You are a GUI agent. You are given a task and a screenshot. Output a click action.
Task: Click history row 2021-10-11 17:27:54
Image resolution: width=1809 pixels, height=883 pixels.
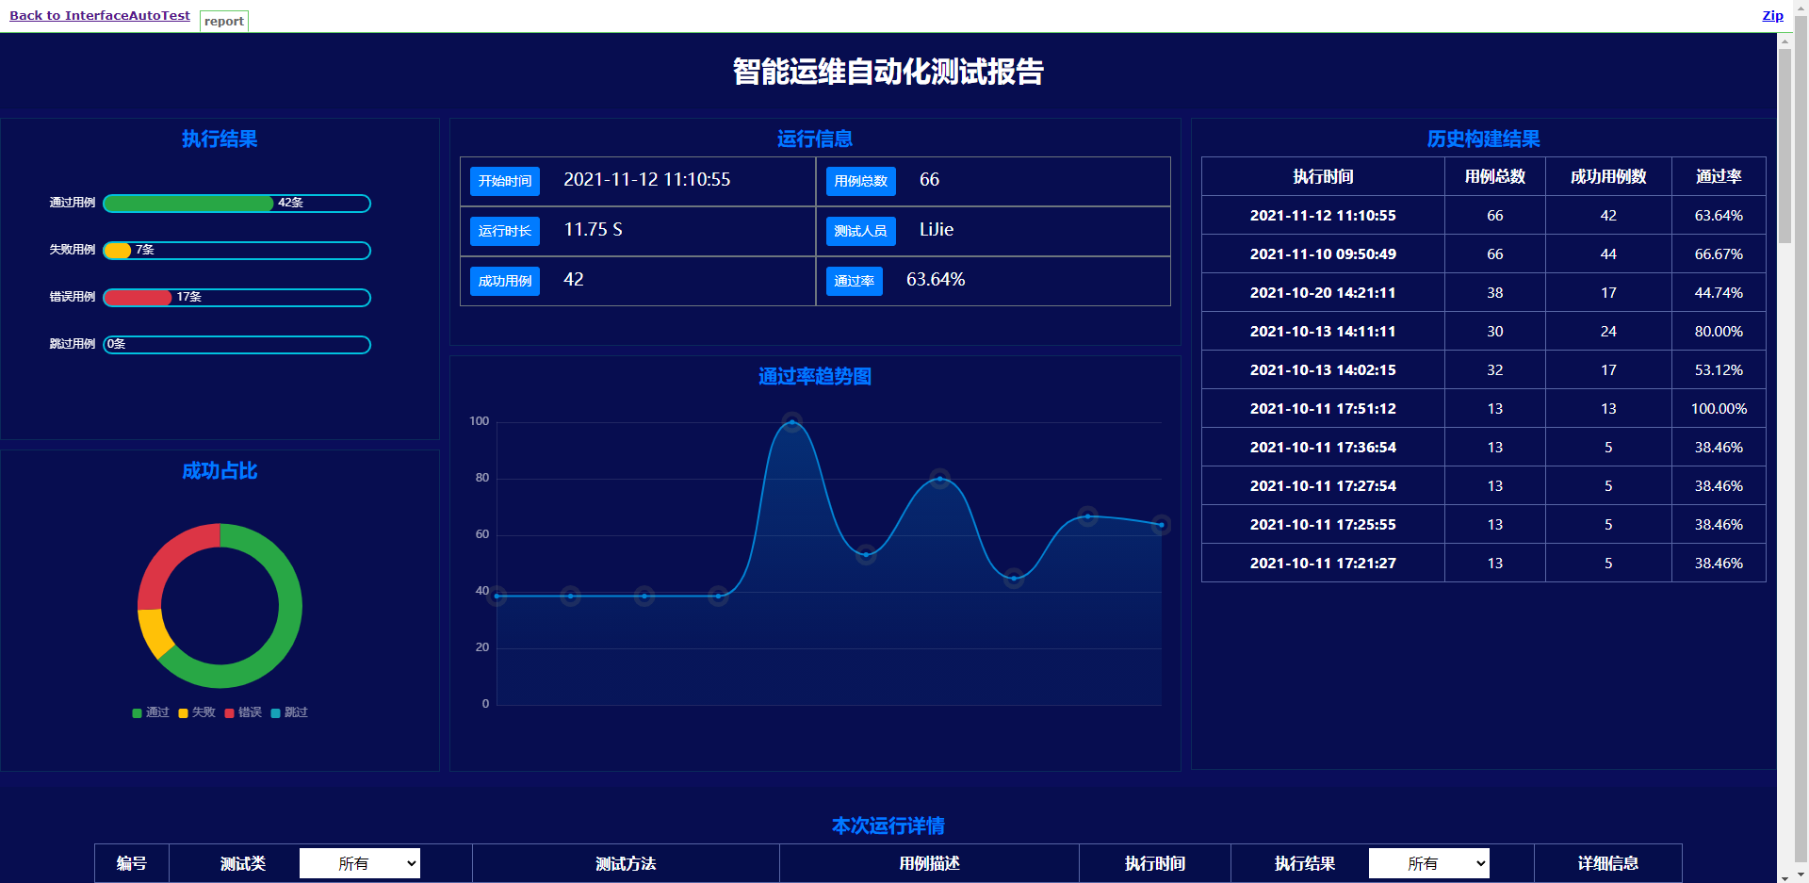pyautogui.click(x=1483, y=486)
